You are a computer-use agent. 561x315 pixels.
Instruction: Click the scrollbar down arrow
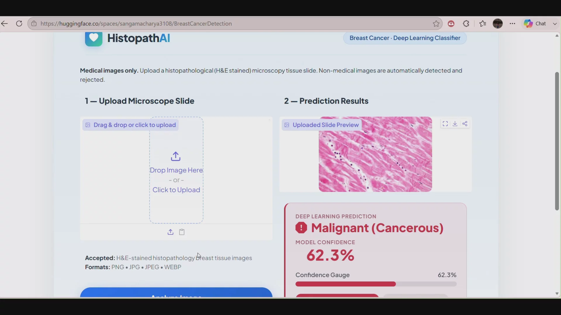click(x=557, y=294)
